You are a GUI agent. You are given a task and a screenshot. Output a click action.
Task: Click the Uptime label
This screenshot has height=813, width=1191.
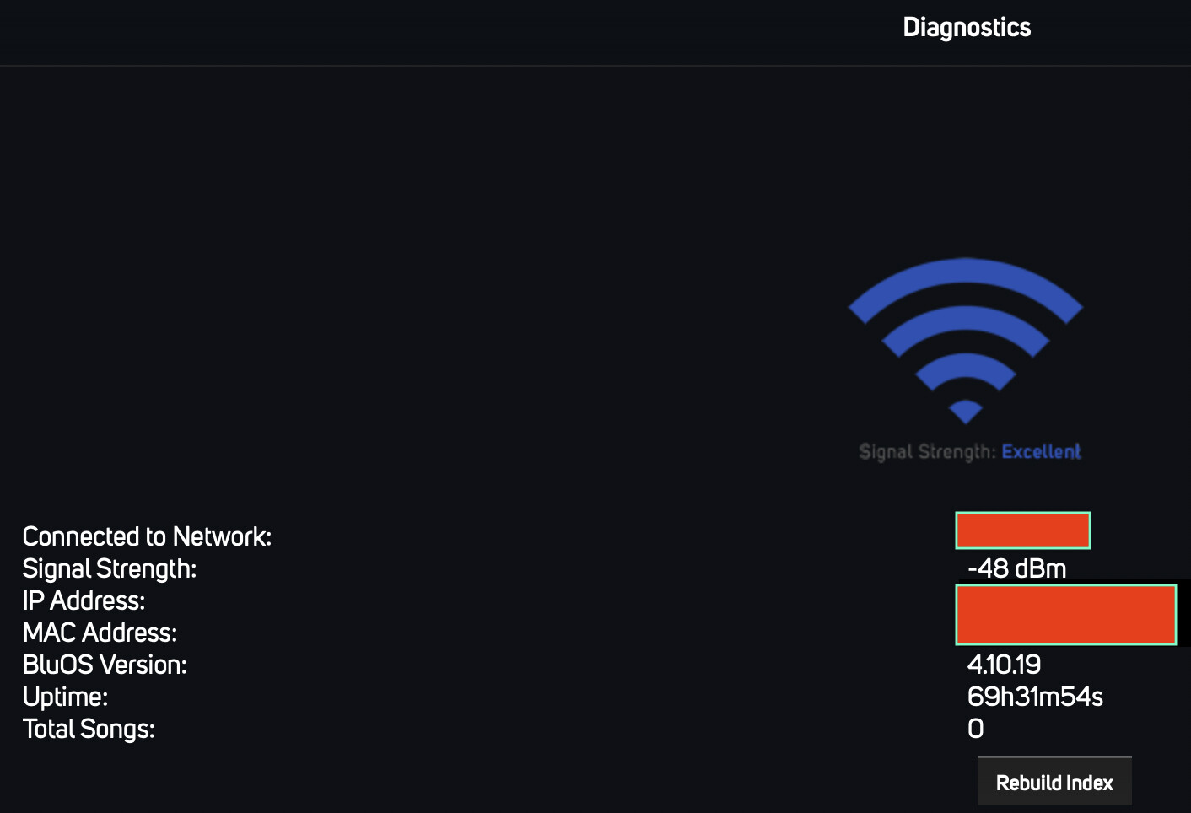point(65,697)
